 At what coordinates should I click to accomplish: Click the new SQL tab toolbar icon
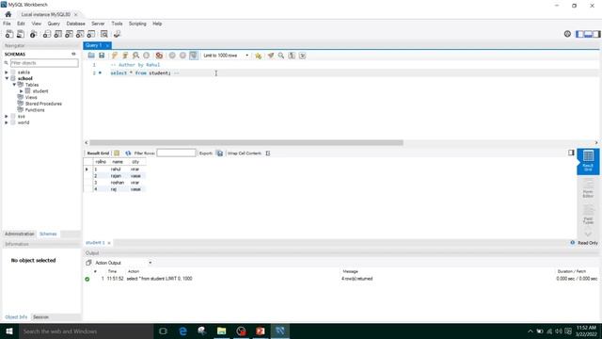[x=9, y=34]
